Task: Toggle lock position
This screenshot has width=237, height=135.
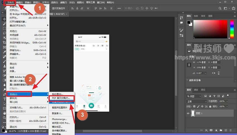Action: [202, 107]
